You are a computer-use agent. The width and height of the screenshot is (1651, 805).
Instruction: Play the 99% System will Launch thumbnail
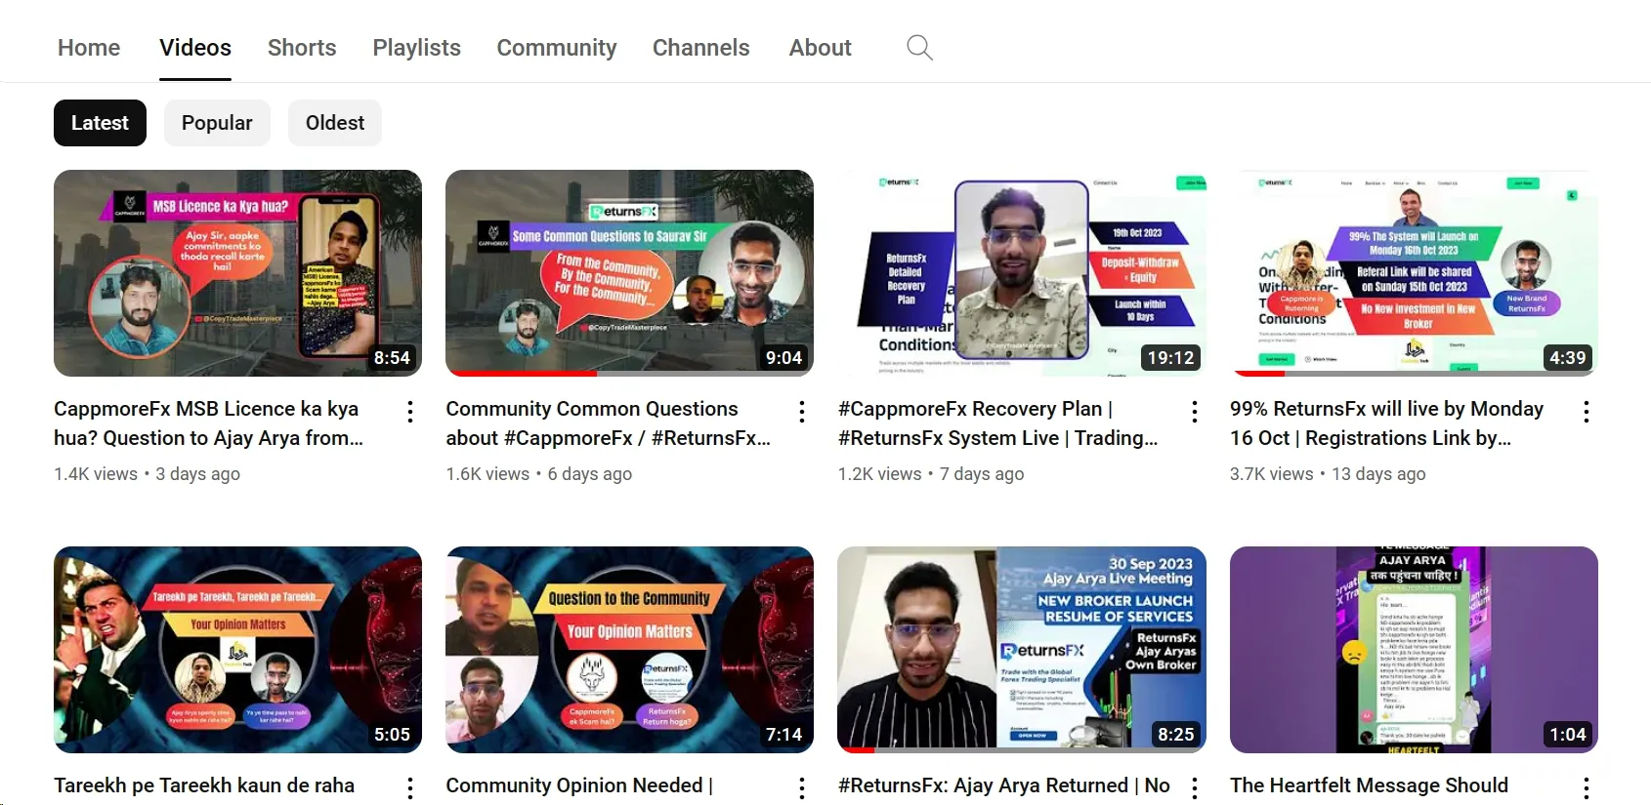coord(1414,273)
